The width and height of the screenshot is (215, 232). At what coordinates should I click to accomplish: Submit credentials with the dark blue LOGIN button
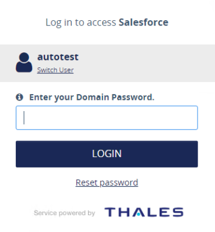pyautogui.click(x=107, y=154)
